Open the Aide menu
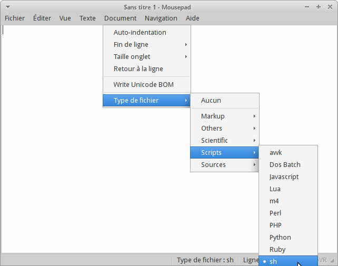 (192, 18)
